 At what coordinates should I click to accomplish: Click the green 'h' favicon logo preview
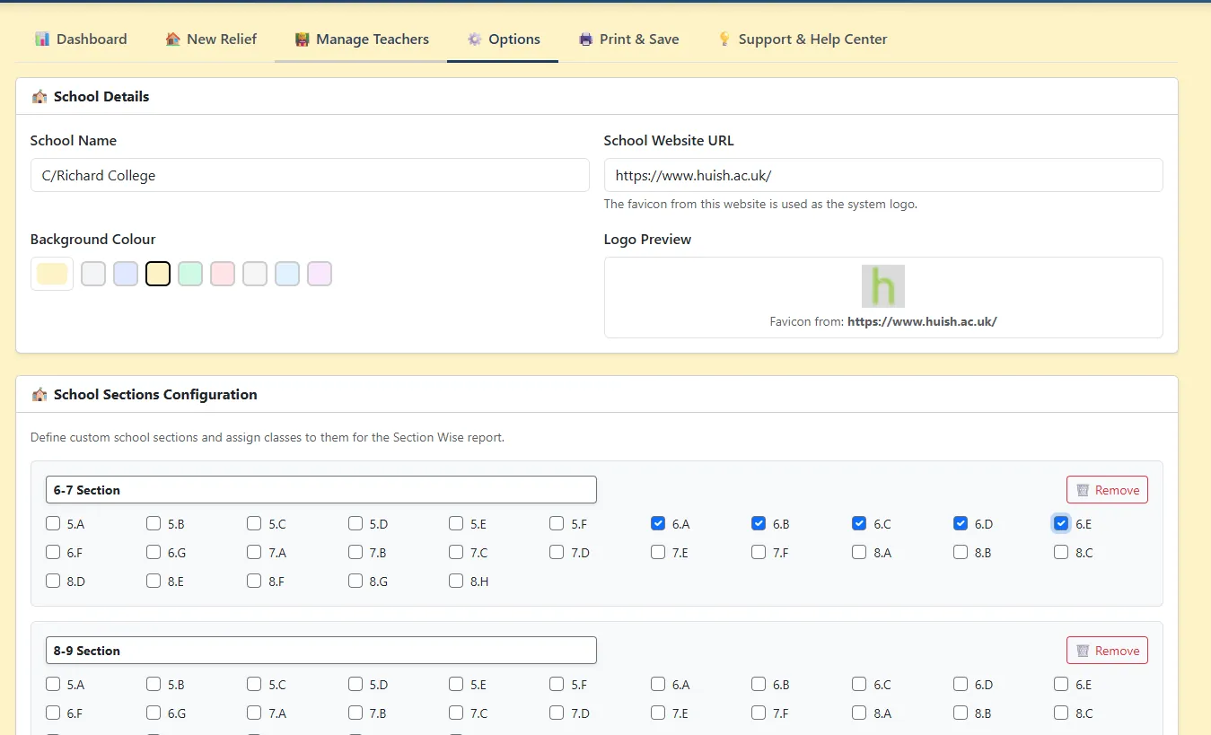pos(883,286)
